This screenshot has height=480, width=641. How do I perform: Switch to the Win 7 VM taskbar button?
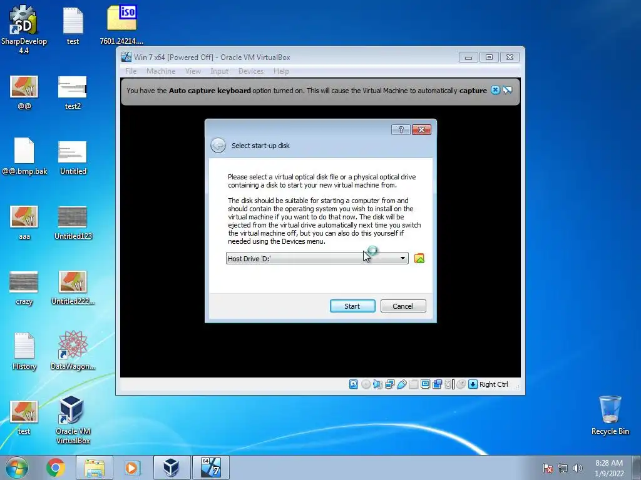pyautogui.click(x=210, y=467)
